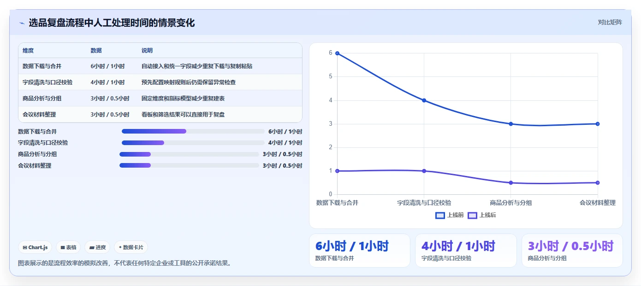The height and width of the screenshot is (286, 641).
Task: Click the footnote starting 图表展示的是流程效率
Action: click(125, 263)
